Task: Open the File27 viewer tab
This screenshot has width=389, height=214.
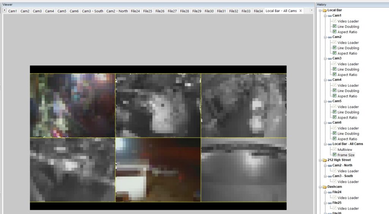Action: (x=172, y=11)
